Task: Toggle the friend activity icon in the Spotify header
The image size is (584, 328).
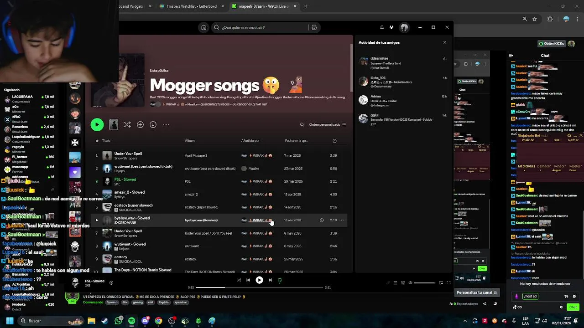Action: [391, 27]
